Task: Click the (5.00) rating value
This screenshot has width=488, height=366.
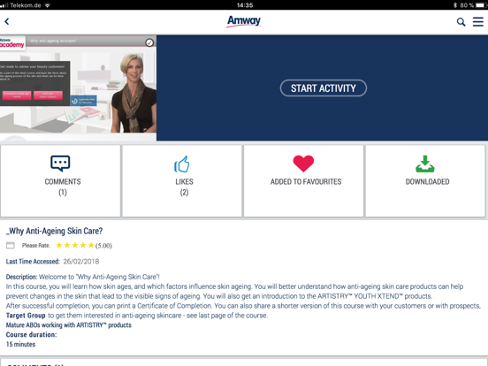Action: (103, 246)
